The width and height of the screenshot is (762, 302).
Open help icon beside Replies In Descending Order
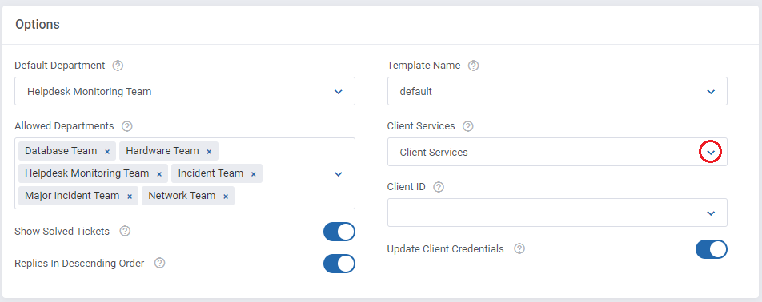point(159,263)
